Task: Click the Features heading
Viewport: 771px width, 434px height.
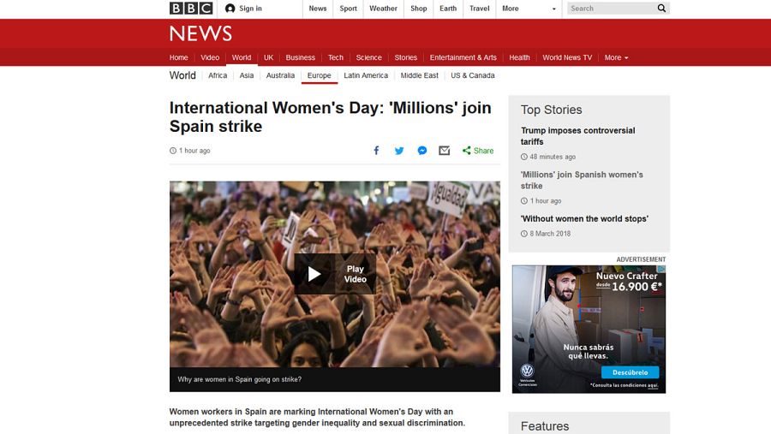Action: click(545, 426)
